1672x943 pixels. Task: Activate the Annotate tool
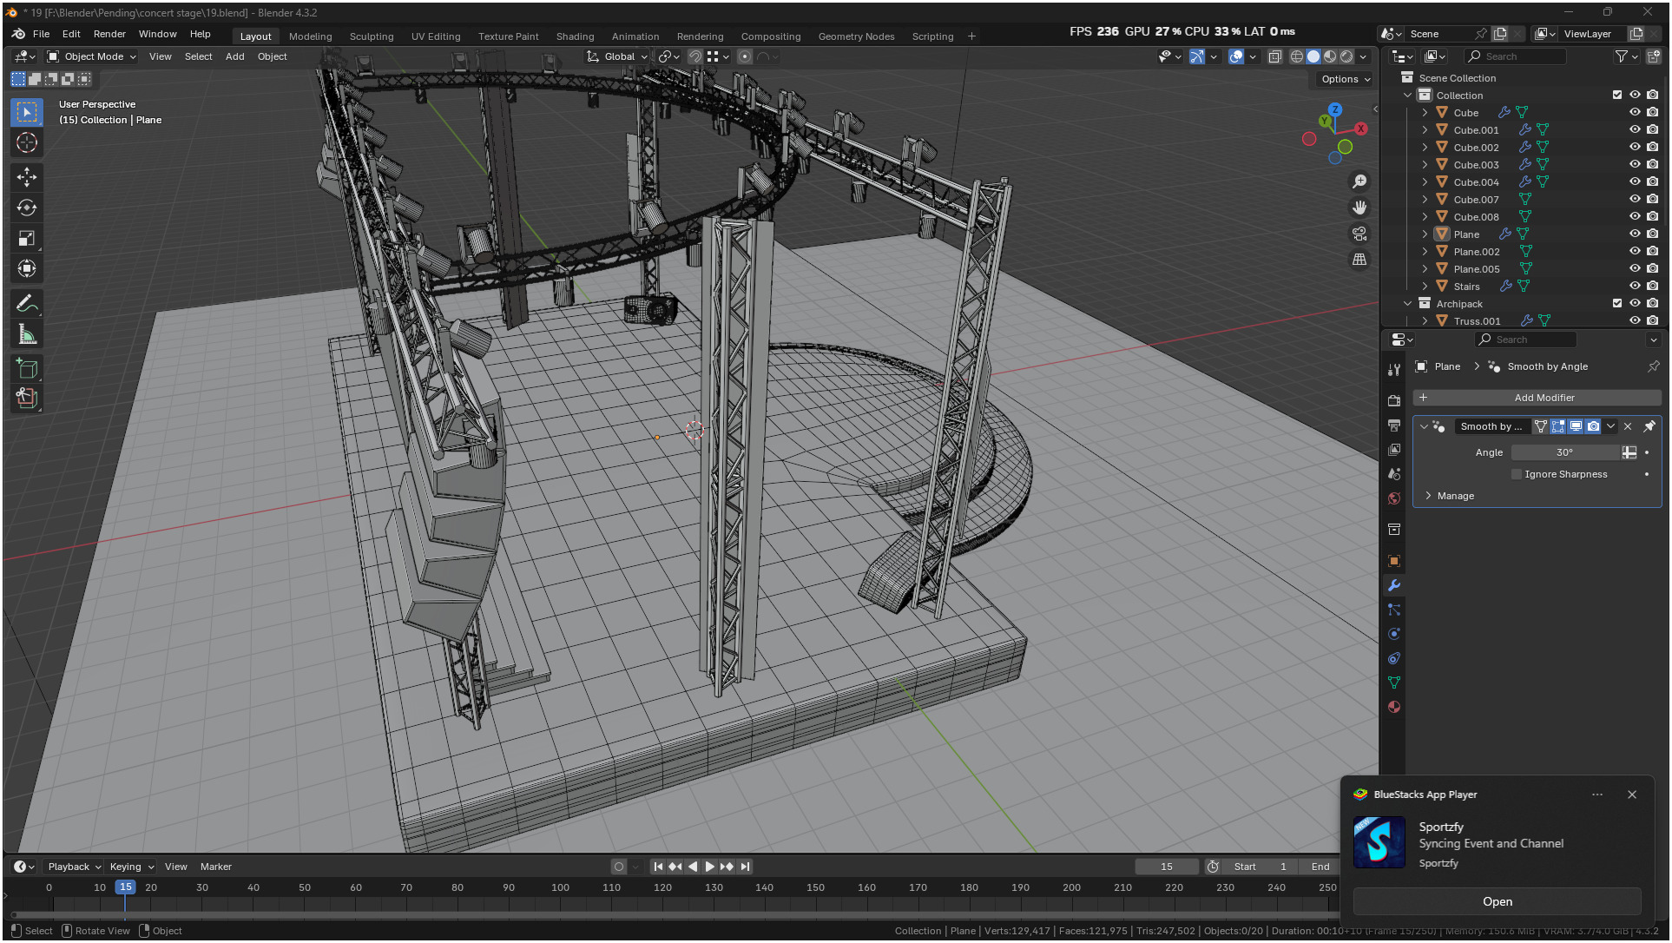(27, 304)
